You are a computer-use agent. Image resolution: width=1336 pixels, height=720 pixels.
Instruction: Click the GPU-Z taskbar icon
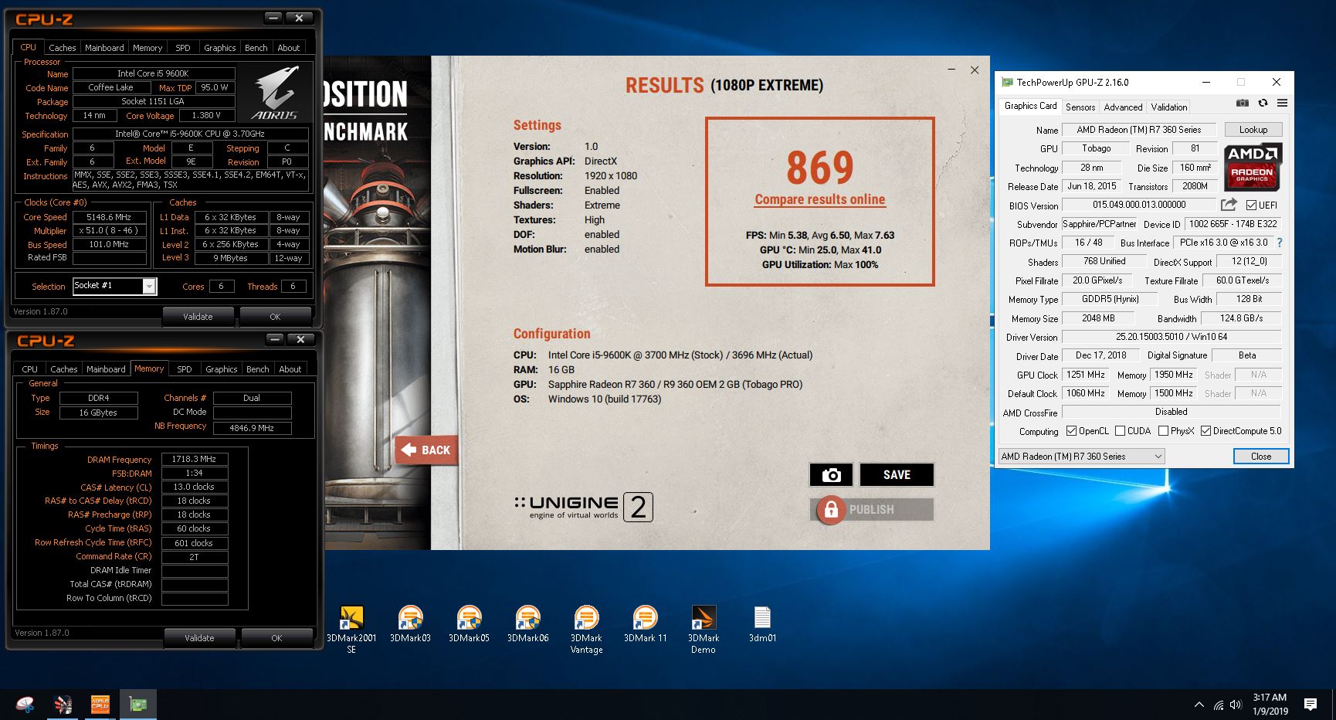(138, 705)
